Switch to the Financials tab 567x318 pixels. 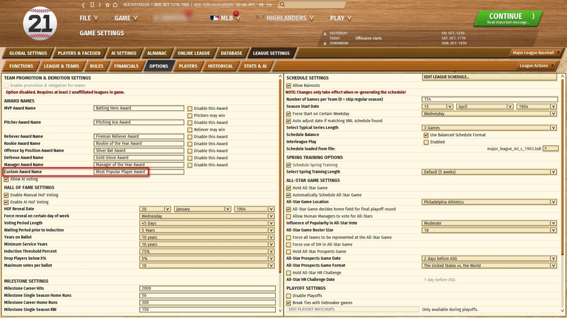coord(126,66)
